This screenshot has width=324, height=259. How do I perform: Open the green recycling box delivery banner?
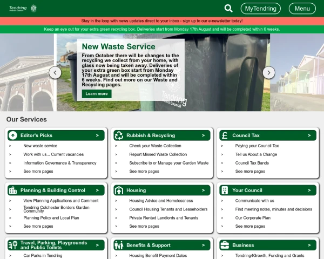(x=162, y=29)
